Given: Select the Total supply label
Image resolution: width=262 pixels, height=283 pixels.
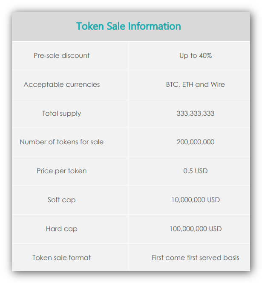Looking at the screenshot, I should (61, 114).
